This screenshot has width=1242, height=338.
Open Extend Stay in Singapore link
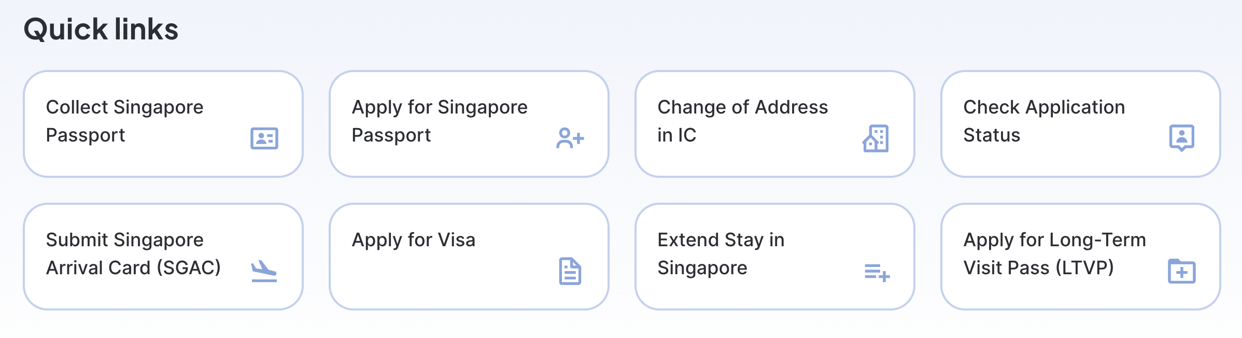pos(775,257)
